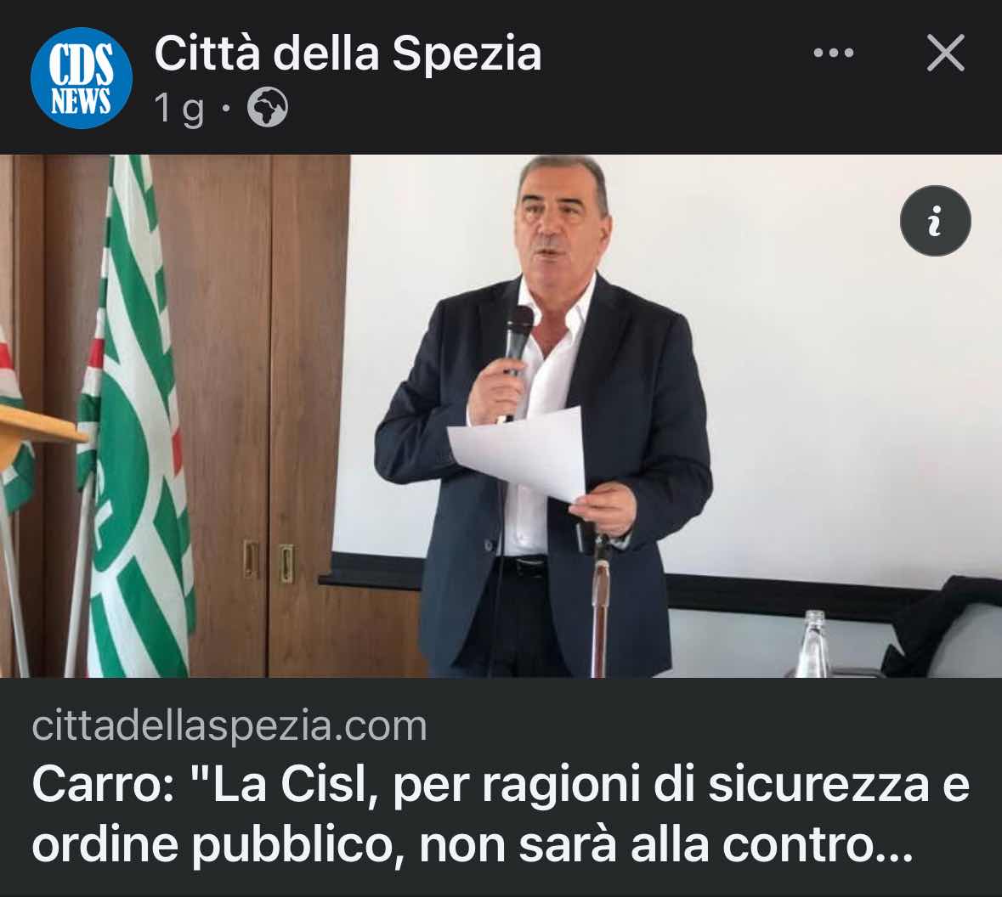
Task: Visit the Città della Spezia page name
Action: [348, 54]
